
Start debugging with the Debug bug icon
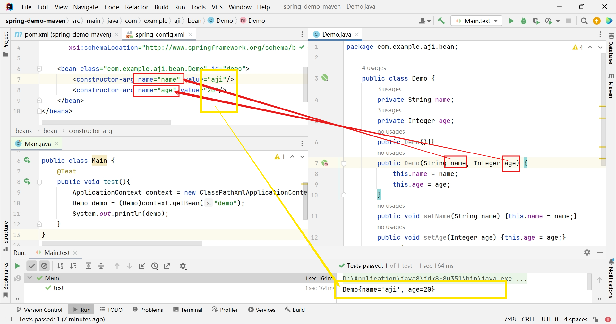524,21
